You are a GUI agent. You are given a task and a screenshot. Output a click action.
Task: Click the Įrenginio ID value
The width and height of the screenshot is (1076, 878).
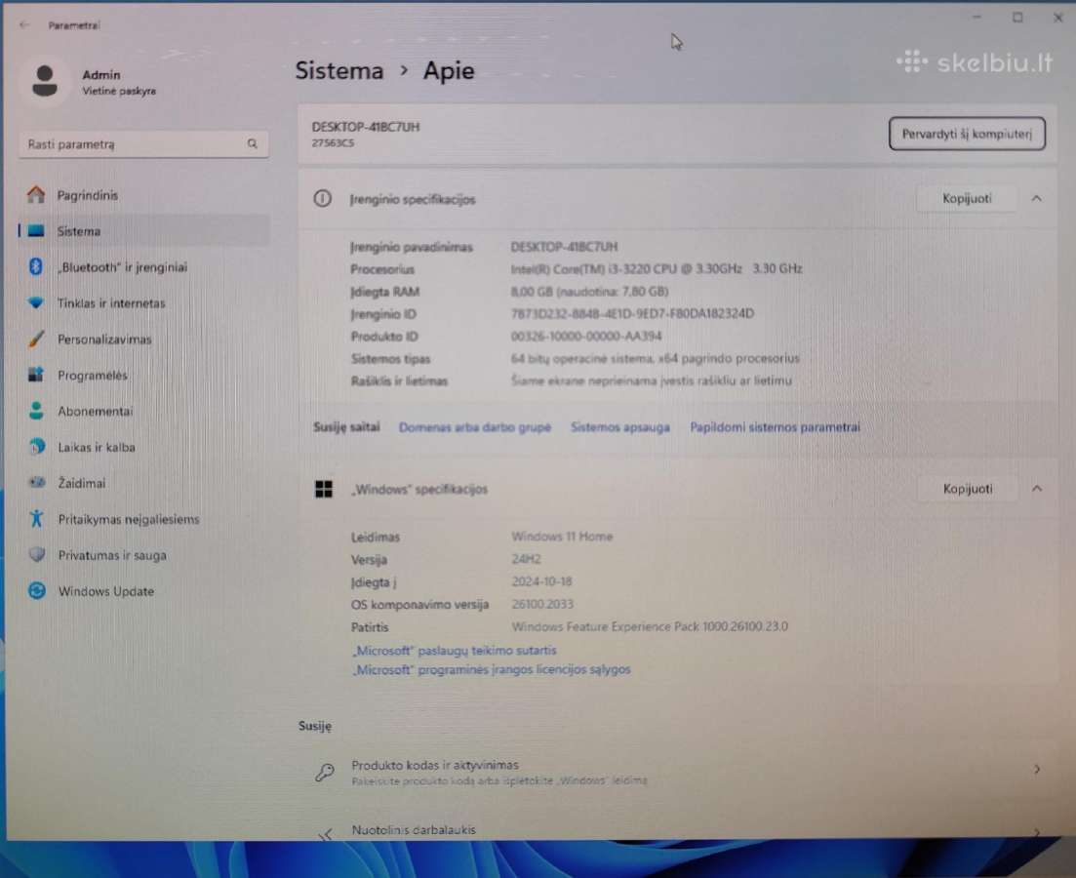[632, 313]
